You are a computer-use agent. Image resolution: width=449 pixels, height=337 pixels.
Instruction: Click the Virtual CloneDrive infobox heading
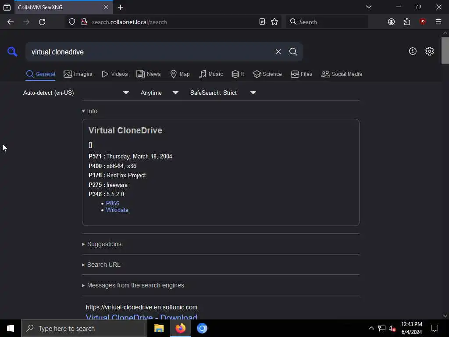pos(125,130)
